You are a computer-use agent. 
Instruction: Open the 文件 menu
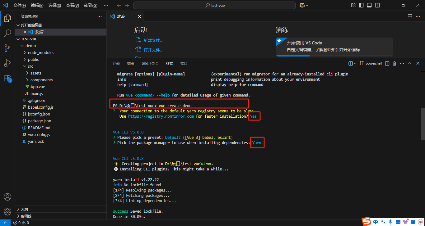(20, 5)
